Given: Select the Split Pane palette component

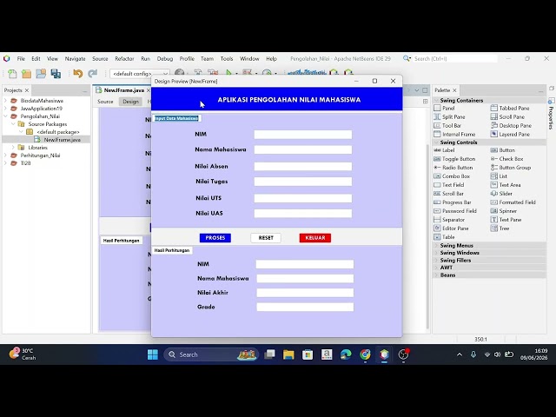Looking at the screenshot, I should (x=450, y=116).
